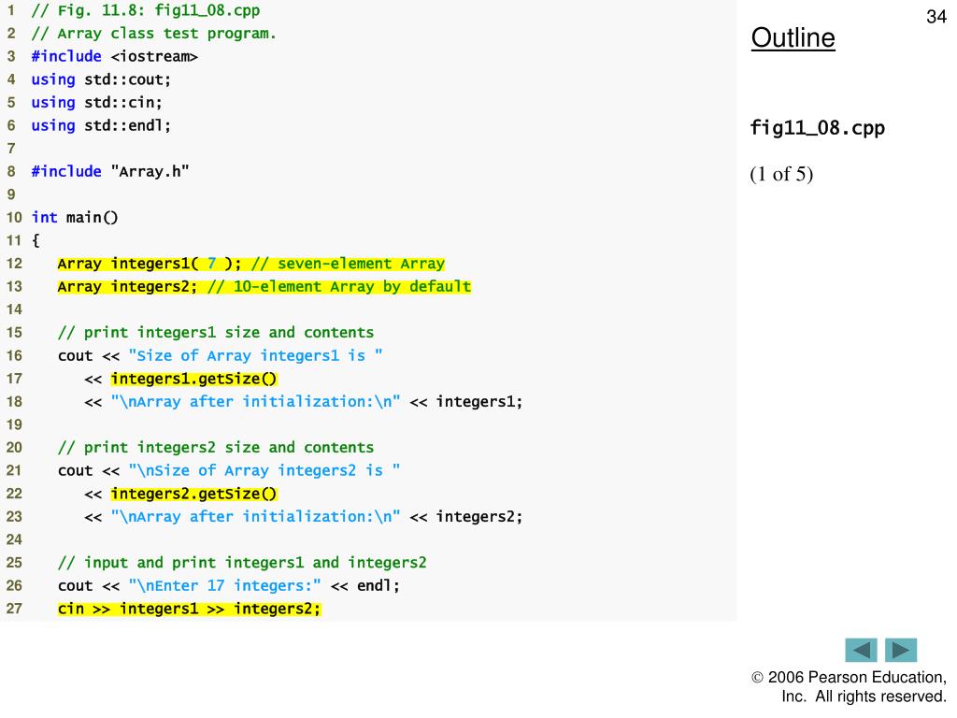Click the '// print integers2 size and contents' comment
The image size is (957, 718).
216,448
